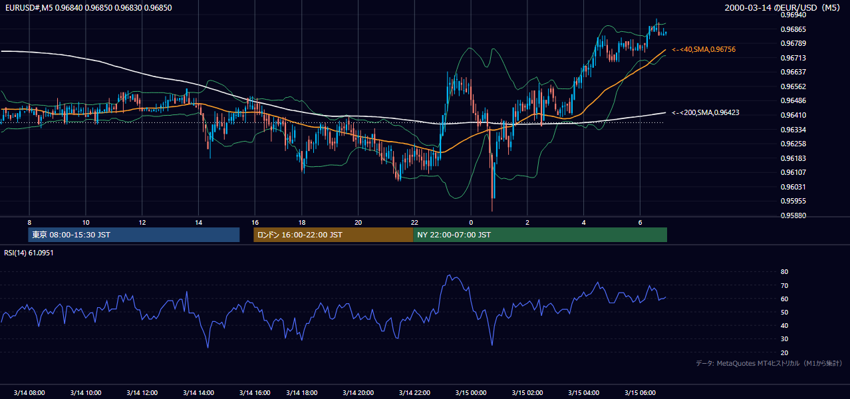The height and width of the screenshot is (399, 850).
Task: Click RSI scale level 80
Action: click(x=784, y=272)
